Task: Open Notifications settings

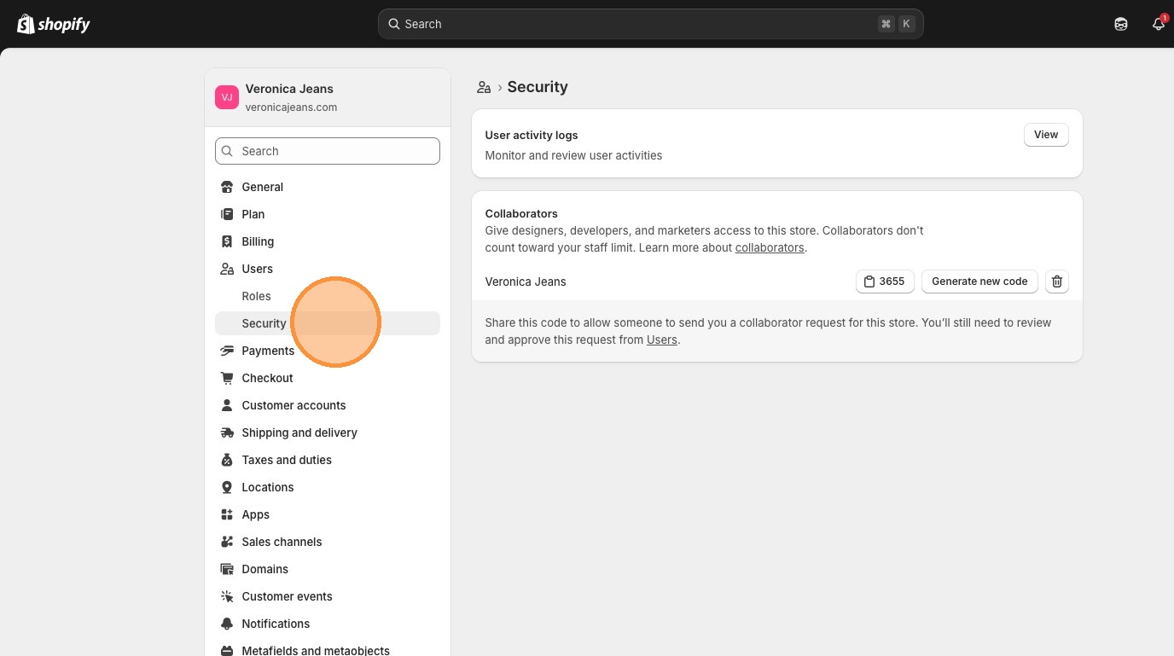Action: (x=328, y=624)
